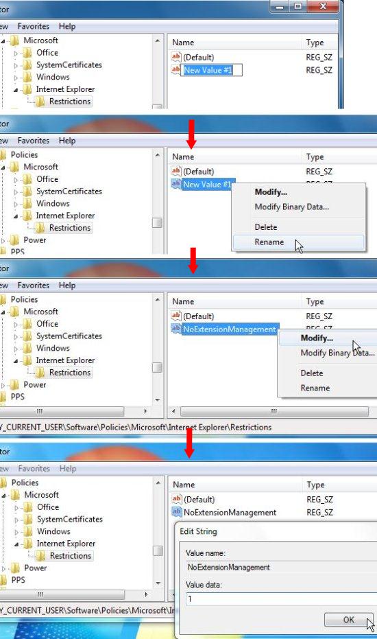
Task: Select the Microsoft key label in the Edit String screenshot
Action: point(42,495)
